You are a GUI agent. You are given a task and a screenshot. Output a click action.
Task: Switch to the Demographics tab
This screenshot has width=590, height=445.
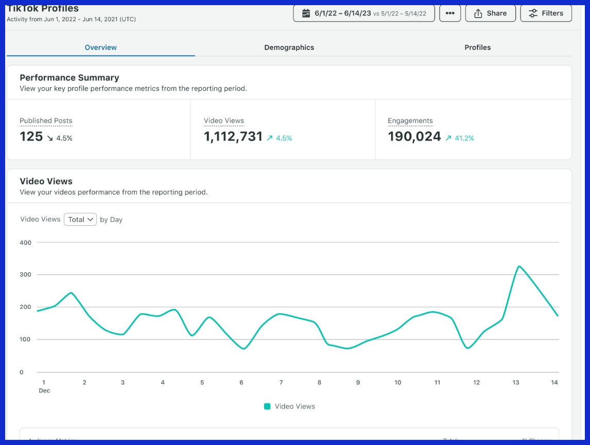tap(289, 47)
